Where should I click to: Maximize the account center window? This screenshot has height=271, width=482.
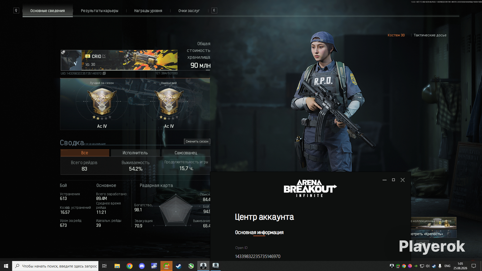tap(393, 180)
